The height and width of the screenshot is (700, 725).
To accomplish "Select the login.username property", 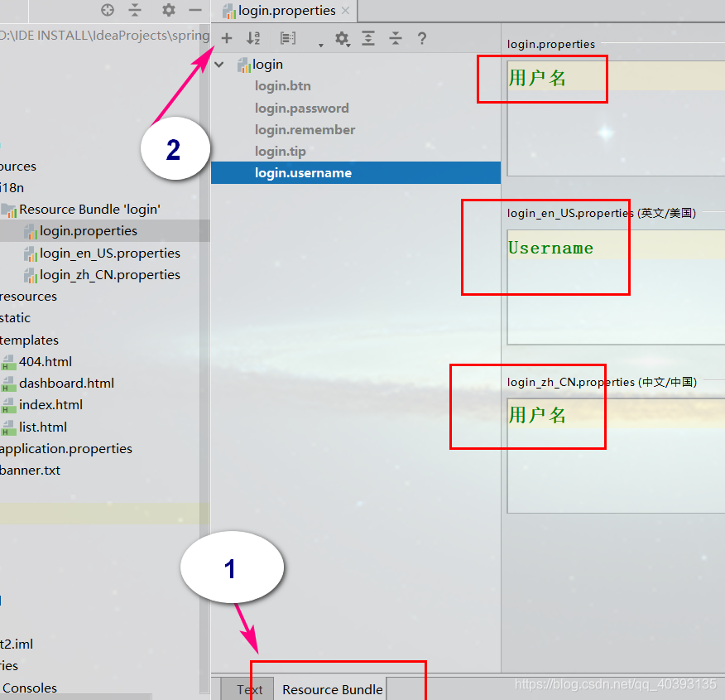I will click(x=356, y=172).
